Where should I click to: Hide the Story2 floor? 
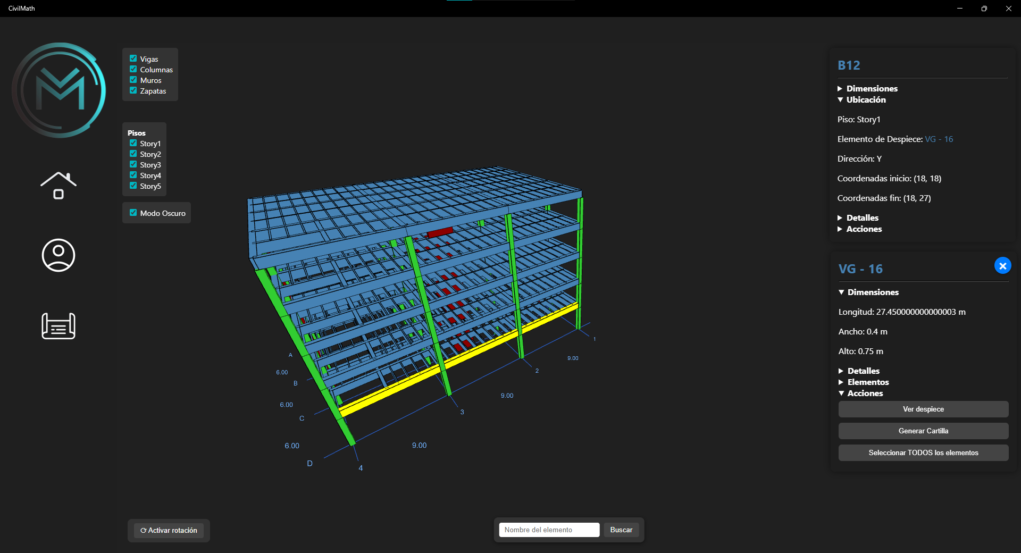133,154
